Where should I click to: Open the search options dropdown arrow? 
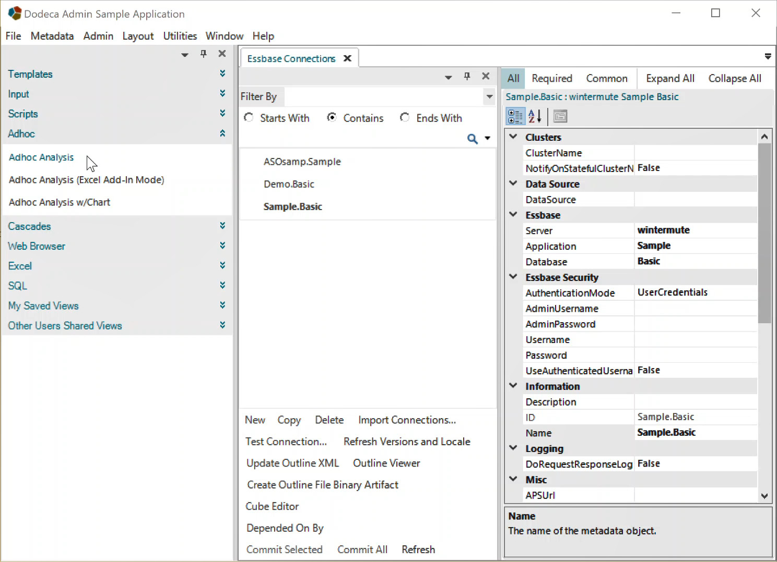(x=487, y=139)
